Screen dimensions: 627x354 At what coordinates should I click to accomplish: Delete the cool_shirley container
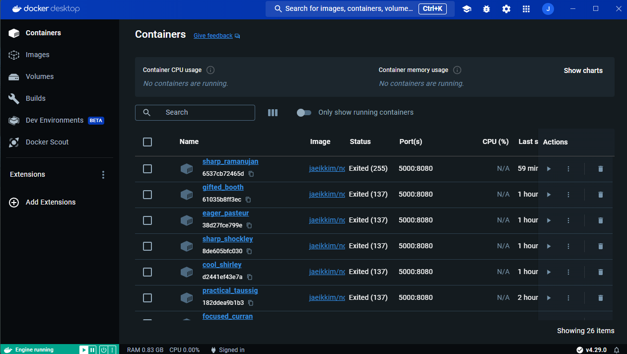coord(600,272)
